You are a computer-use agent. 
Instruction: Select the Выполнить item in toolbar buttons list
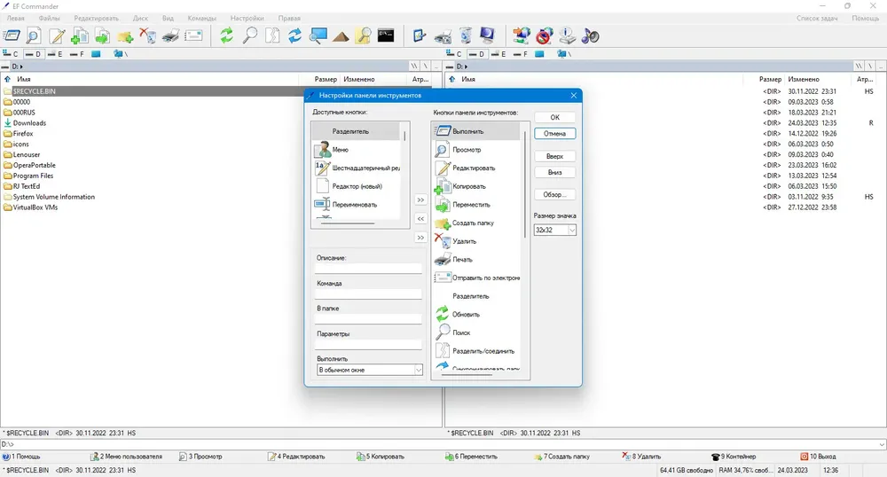tap(475, 131)
